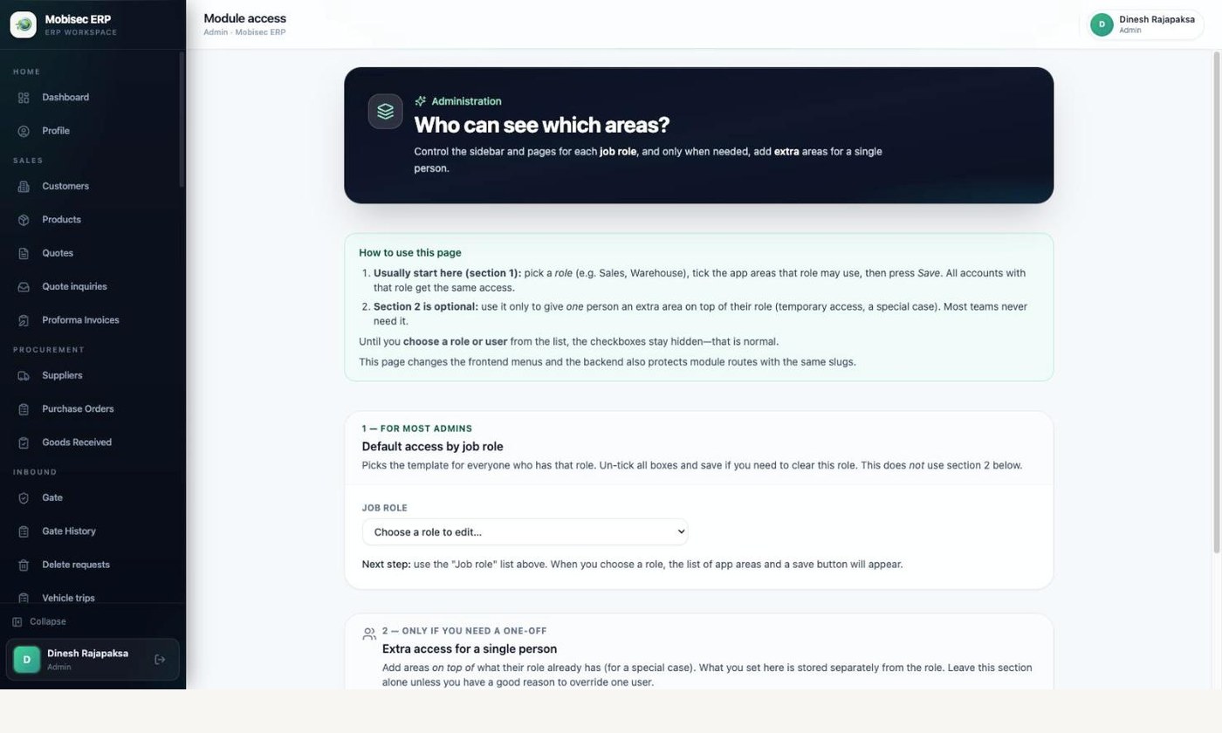Click the main page vertical scrollbar
Image resolution: width=1222 pixels, height=733 pixels.
point(1217,302)
